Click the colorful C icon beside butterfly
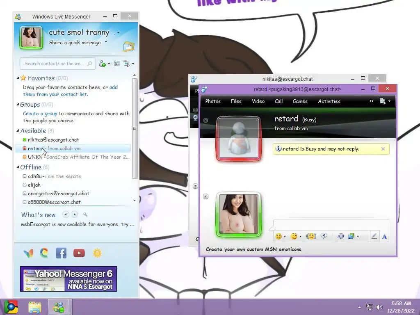 pos(44,253)
